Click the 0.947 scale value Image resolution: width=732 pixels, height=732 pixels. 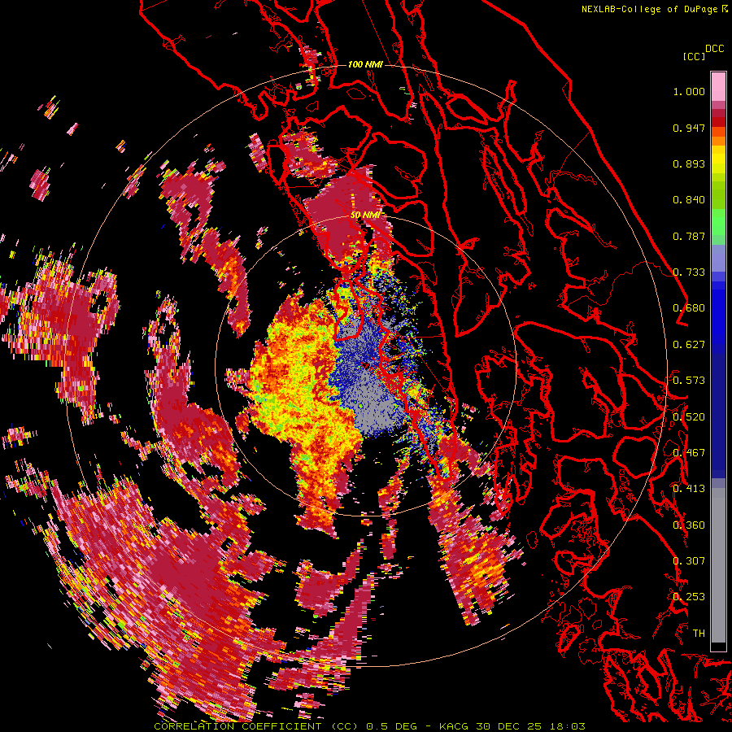point(689,128)
